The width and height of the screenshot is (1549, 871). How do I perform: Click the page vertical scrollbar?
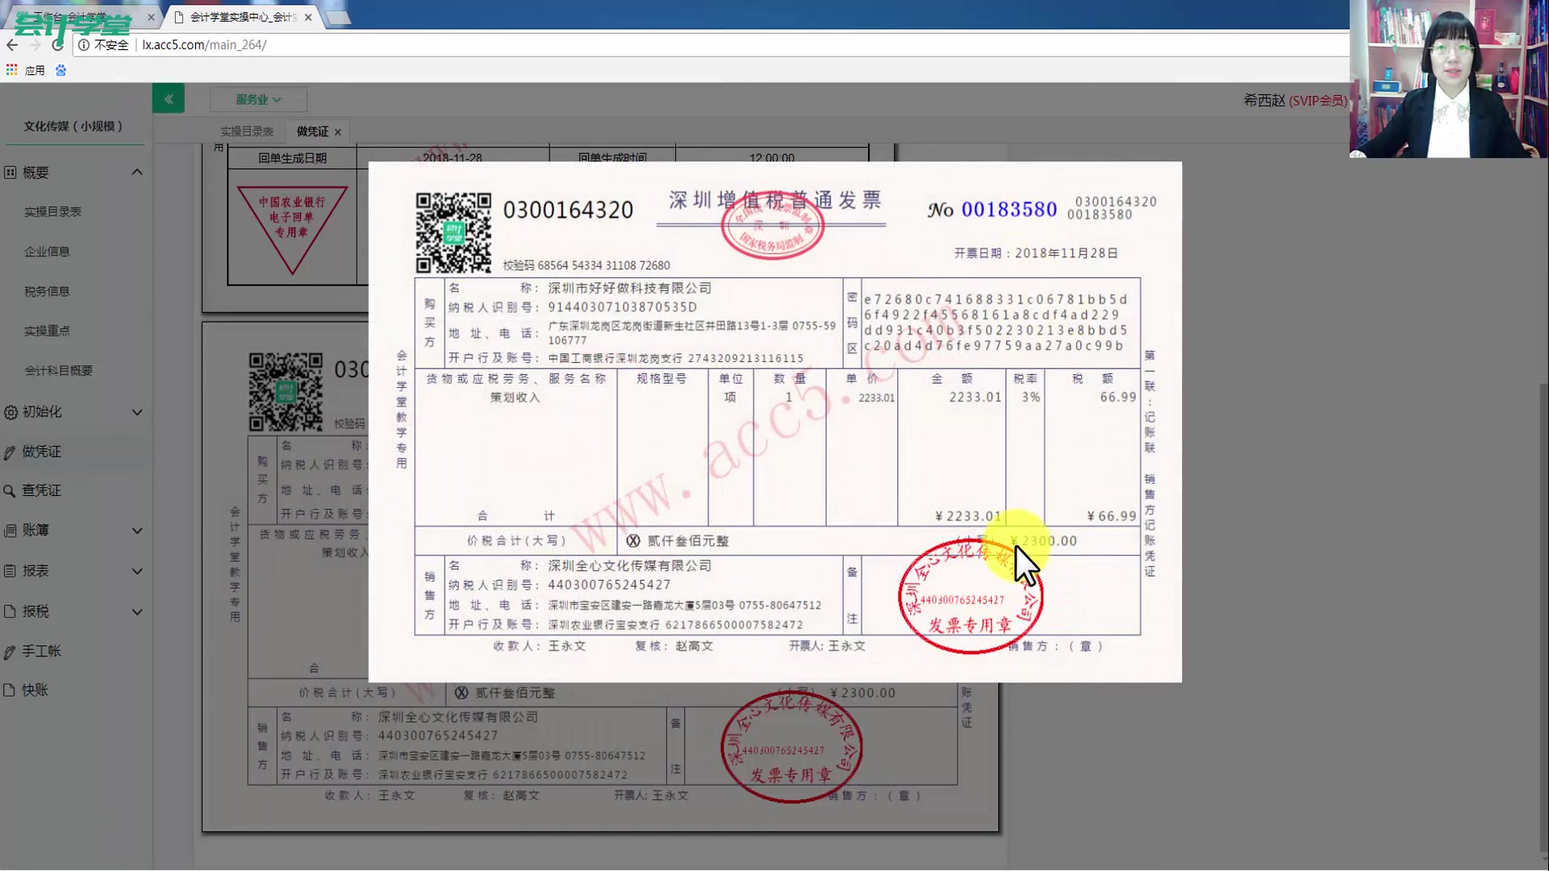[x=1543, y=617]
